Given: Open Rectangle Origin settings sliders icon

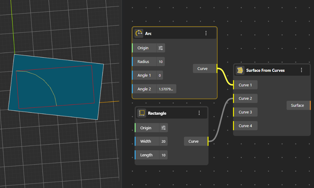Looking at the screenshot, I should (163, 128).
